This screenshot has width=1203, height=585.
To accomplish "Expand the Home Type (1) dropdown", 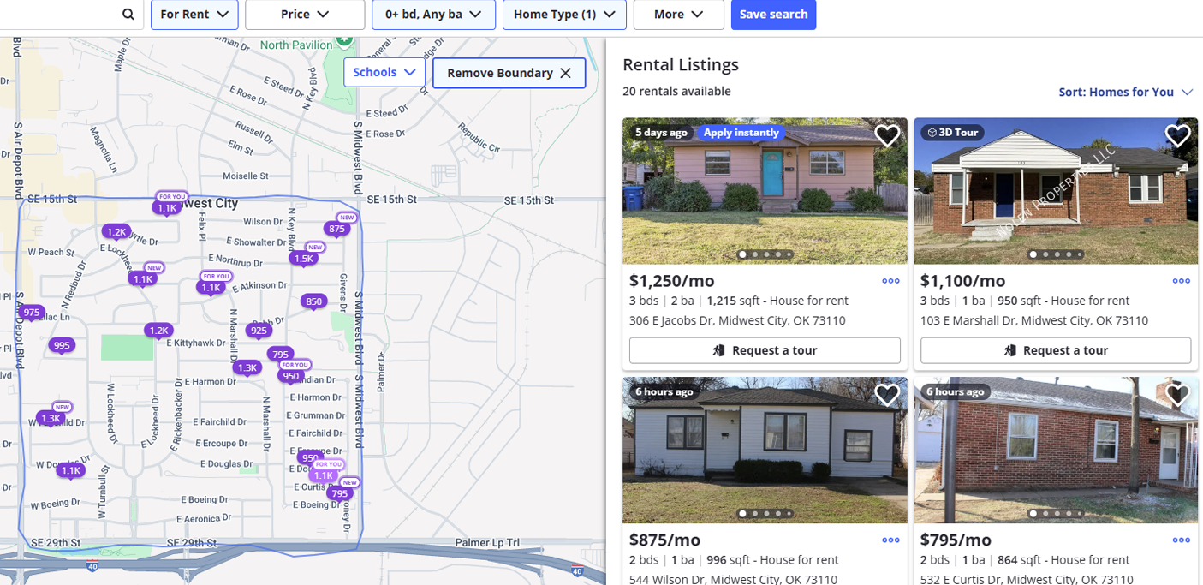I will tap(564, 15).
